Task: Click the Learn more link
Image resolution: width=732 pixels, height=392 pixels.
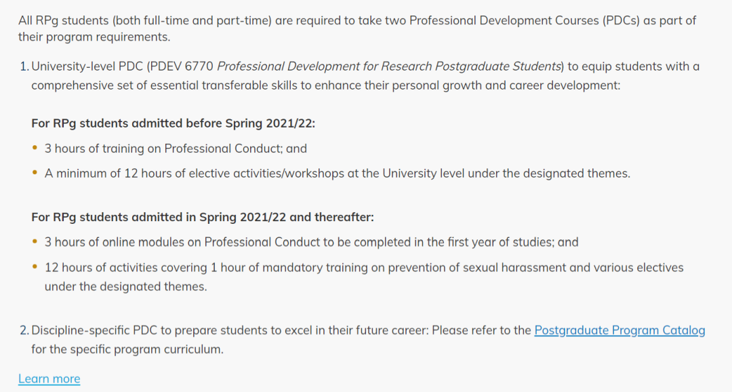Action: pyautogui.click(x=49, y=378)
